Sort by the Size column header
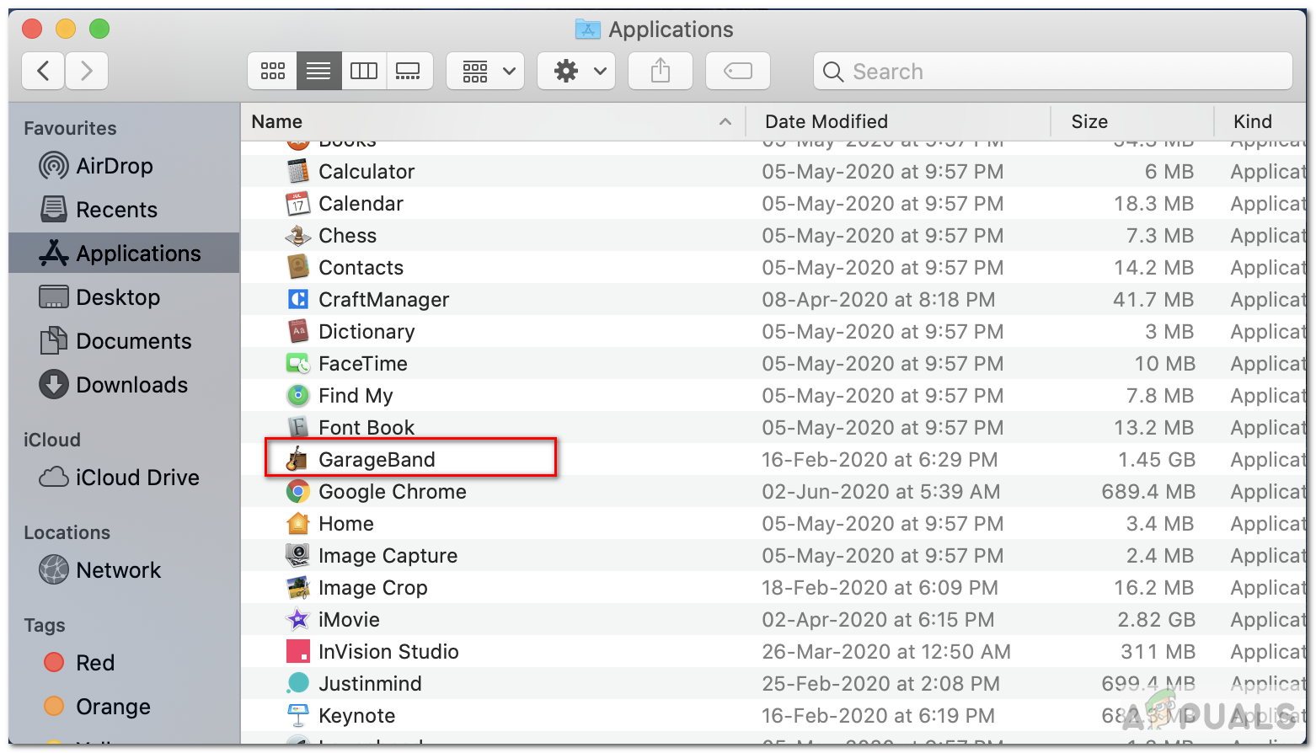This screenshot has width=1316, height=753. [x=1132, y=121]
